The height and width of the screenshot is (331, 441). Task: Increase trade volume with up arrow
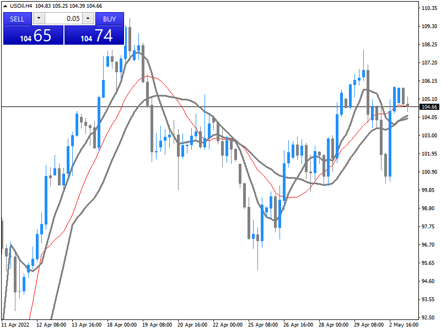point(88,19)
